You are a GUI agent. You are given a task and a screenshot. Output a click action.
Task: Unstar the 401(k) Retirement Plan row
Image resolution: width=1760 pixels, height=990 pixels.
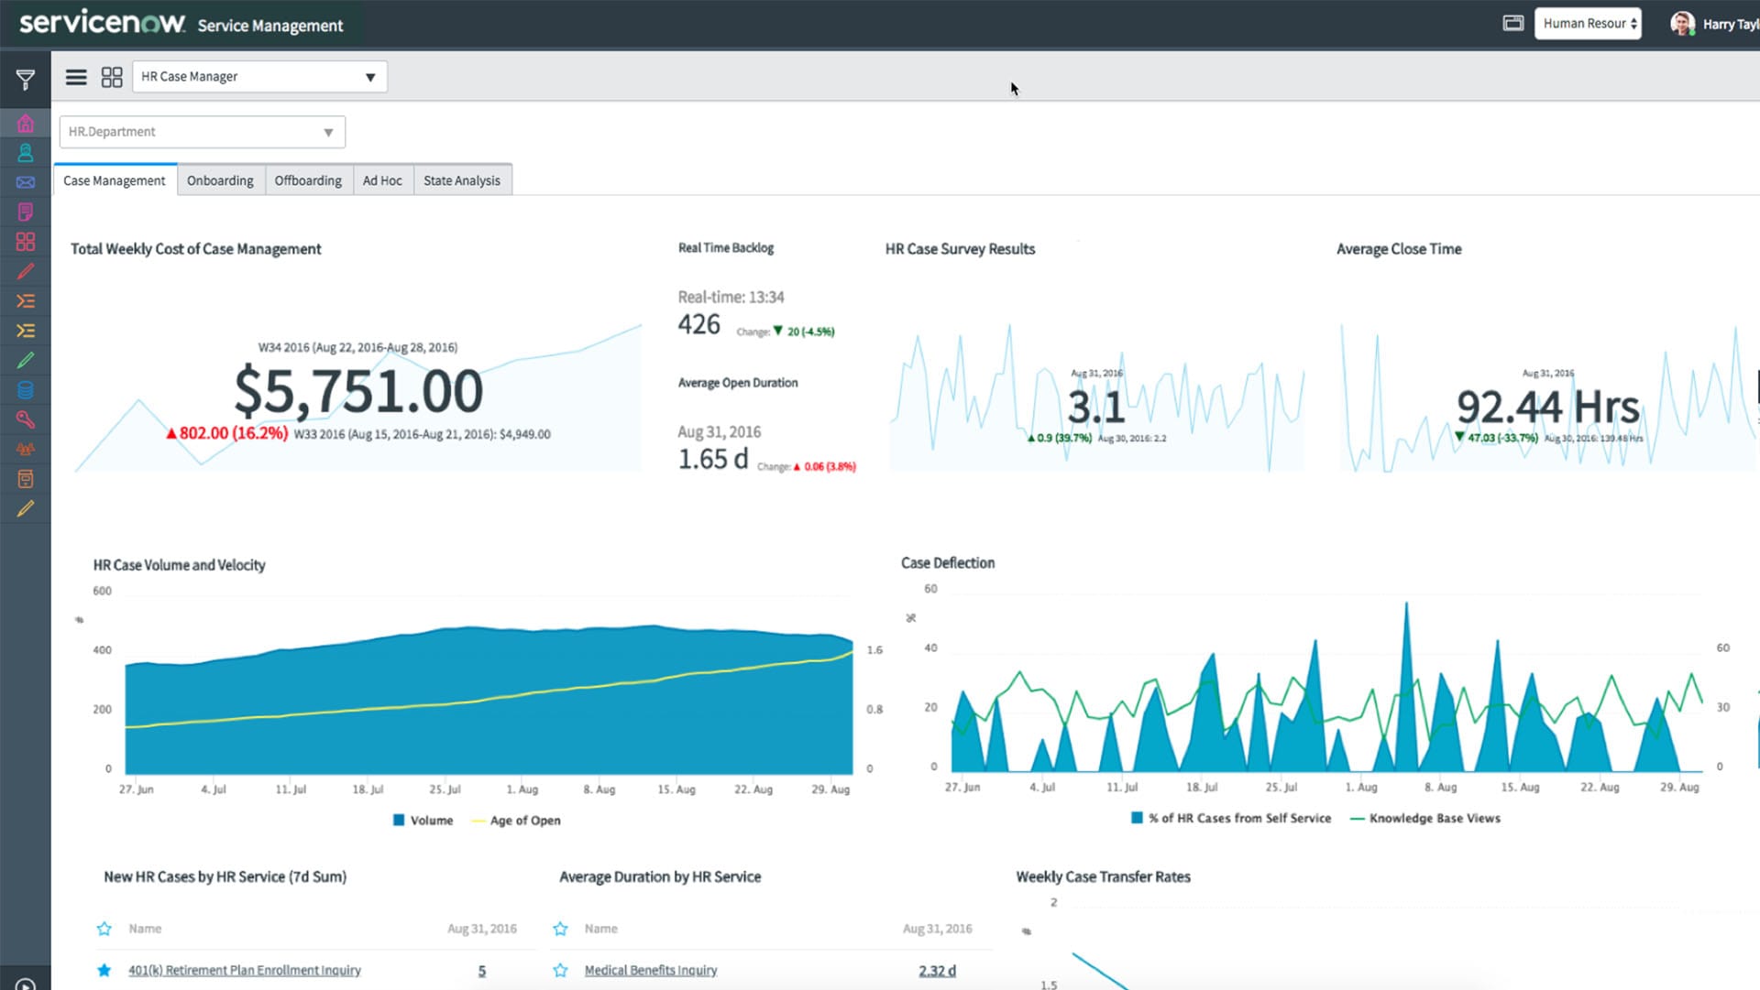[104, 970]
